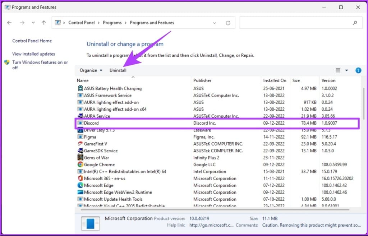Select the AURA Service icon

coord(80,116)
